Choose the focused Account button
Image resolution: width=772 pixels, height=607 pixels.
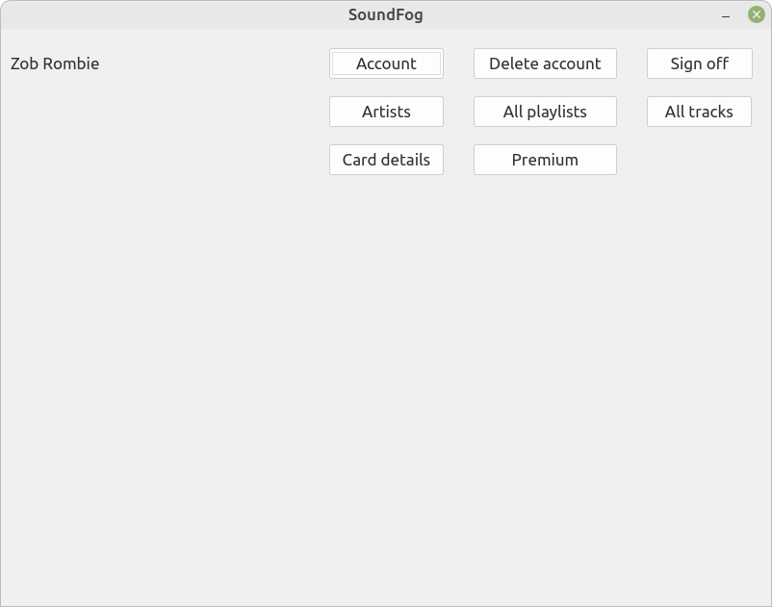386,63
